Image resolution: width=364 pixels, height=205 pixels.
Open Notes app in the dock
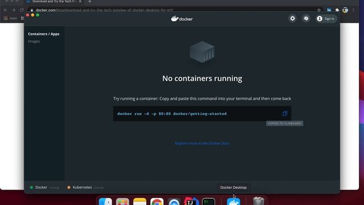[140, 201]
